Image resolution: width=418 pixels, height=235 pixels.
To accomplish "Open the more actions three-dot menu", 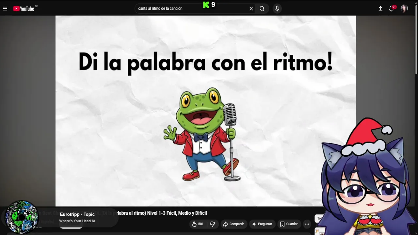I will (307, 224).
